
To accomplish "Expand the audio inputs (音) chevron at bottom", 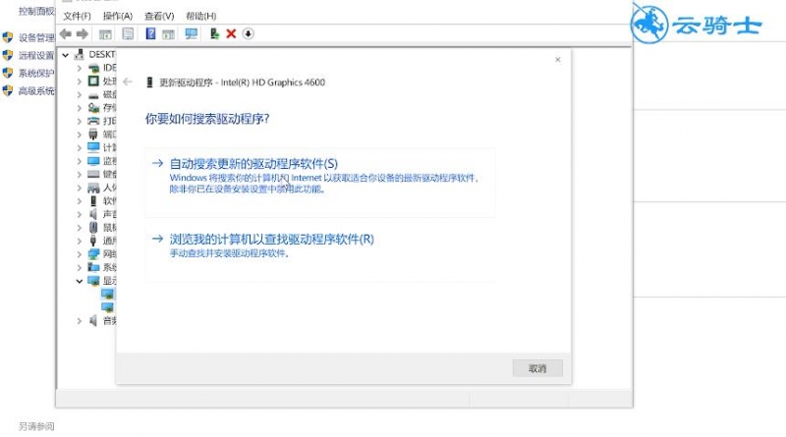I will pos(80,321).
